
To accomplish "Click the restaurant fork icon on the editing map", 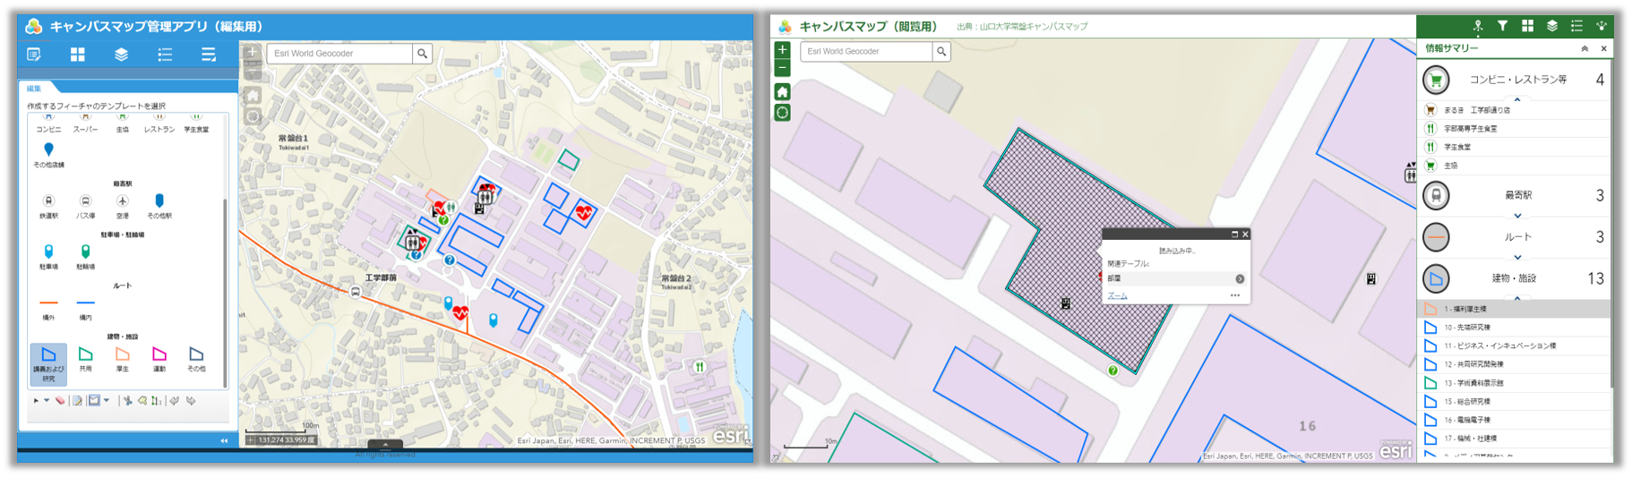I will 700,367.
